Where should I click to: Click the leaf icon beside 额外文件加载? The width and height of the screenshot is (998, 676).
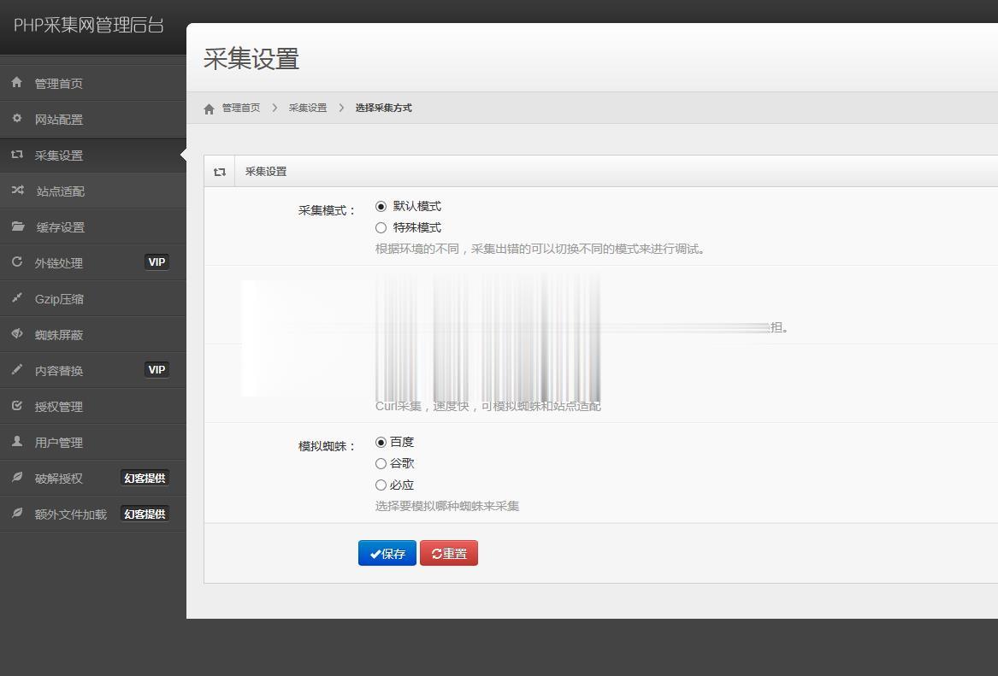point(17,513)
